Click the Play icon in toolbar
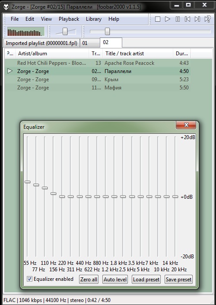 [x=167, y=19]
